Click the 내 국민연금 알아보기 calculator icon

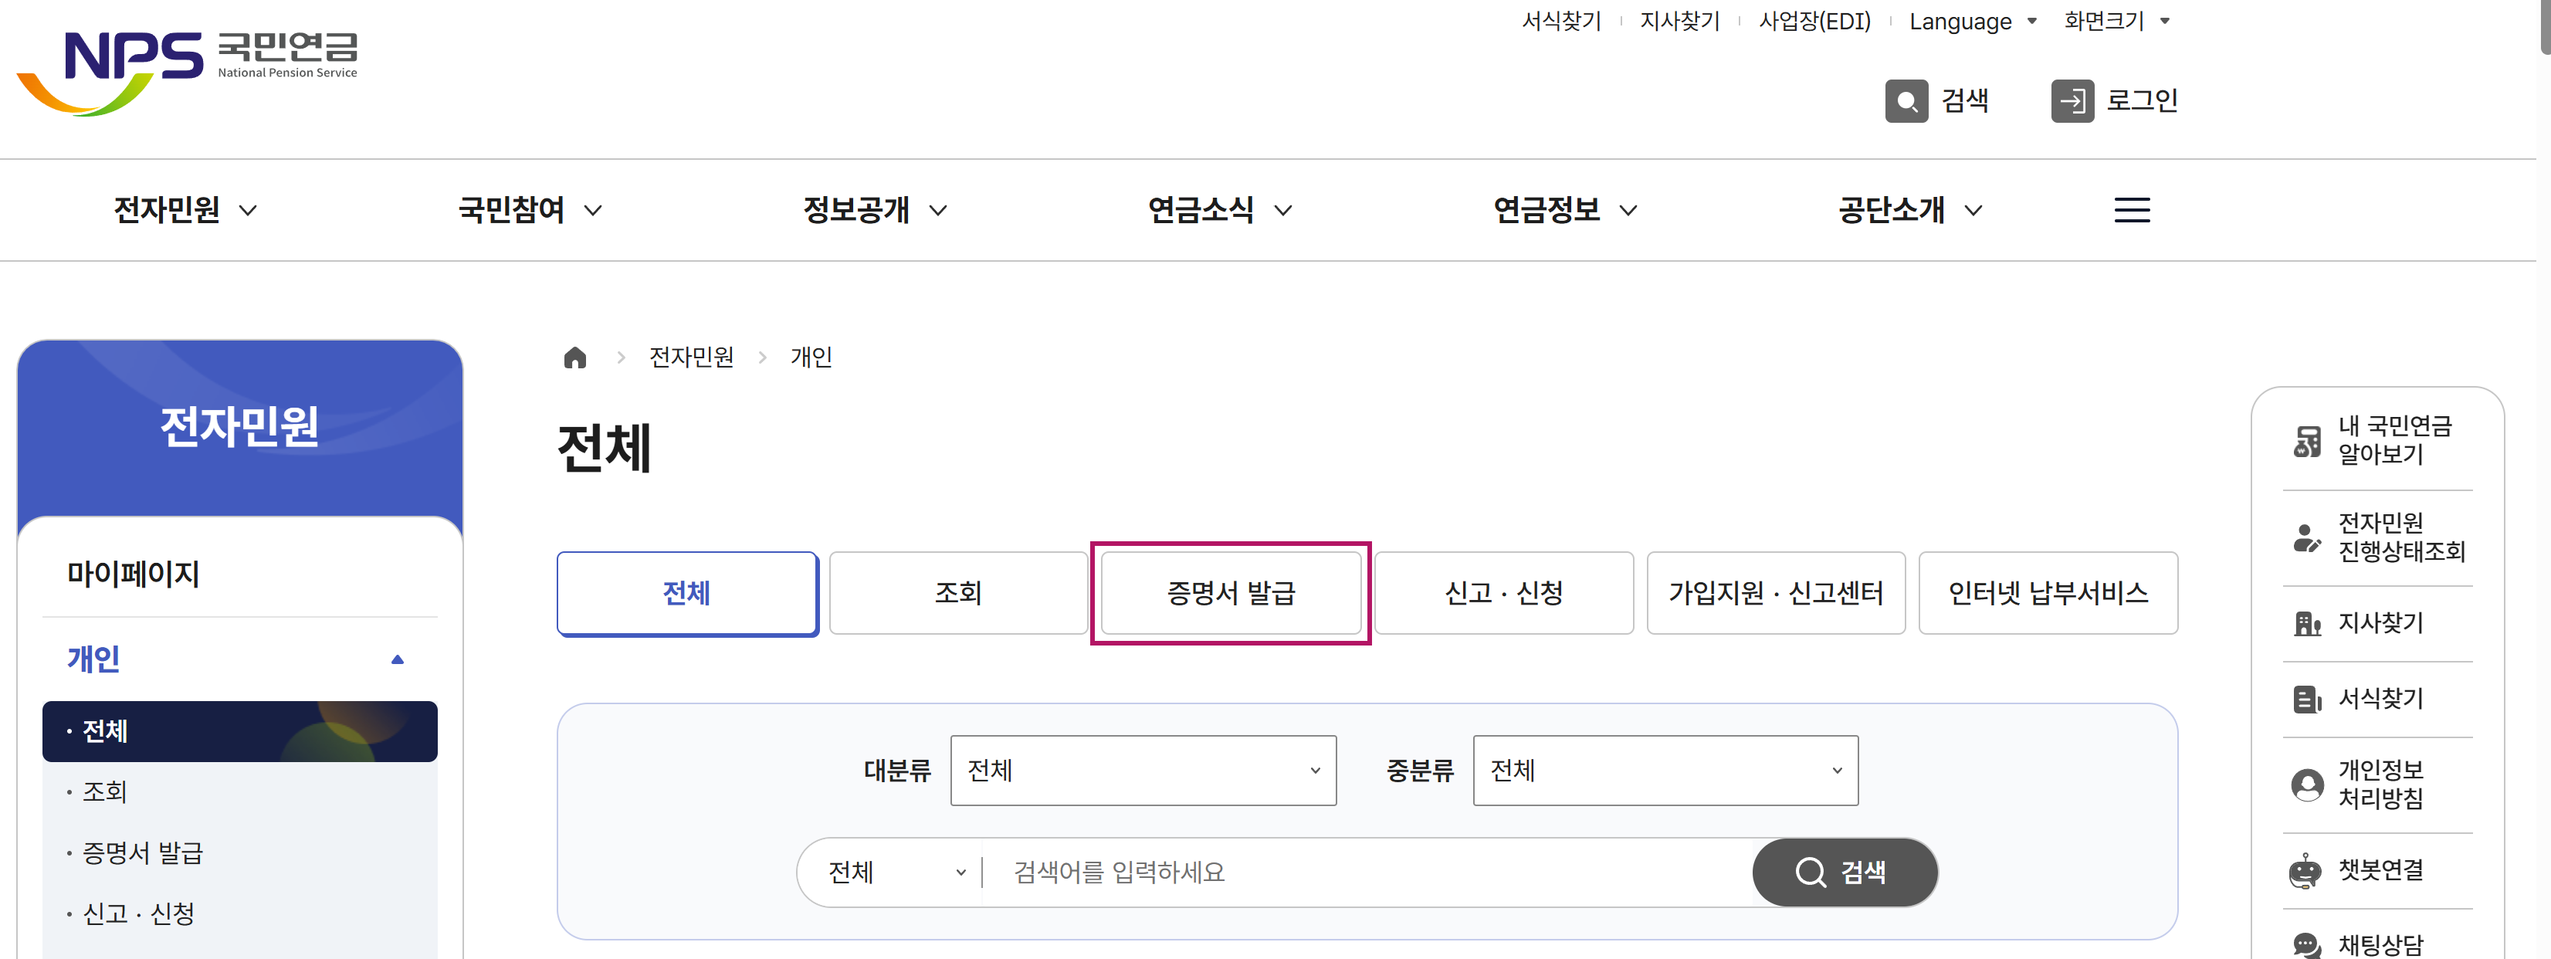tap(2306, 441)
